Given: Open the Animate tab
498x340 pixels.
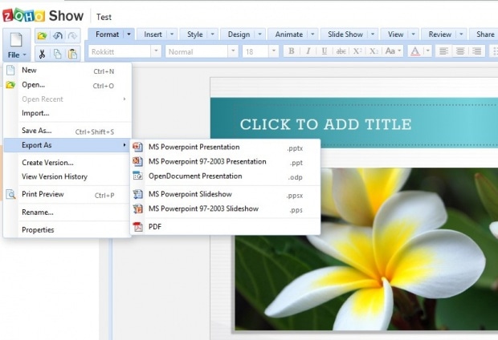Looking at the screenshot, I should tap(288, 34).
